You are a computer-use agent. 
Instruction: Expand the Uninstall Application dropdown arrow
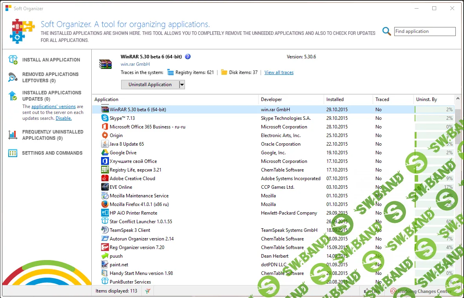[182, 85]
